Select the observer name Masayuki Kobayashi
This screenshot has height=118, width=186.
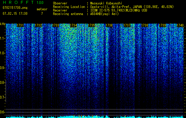(x=106, y=3)
